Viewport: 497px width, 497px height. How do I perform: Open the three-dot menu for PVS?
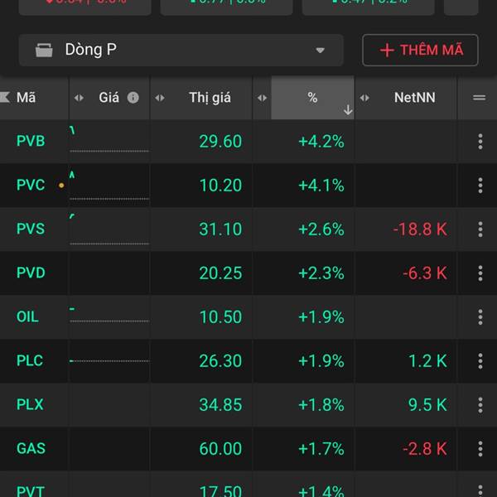(x=480, y=229)
